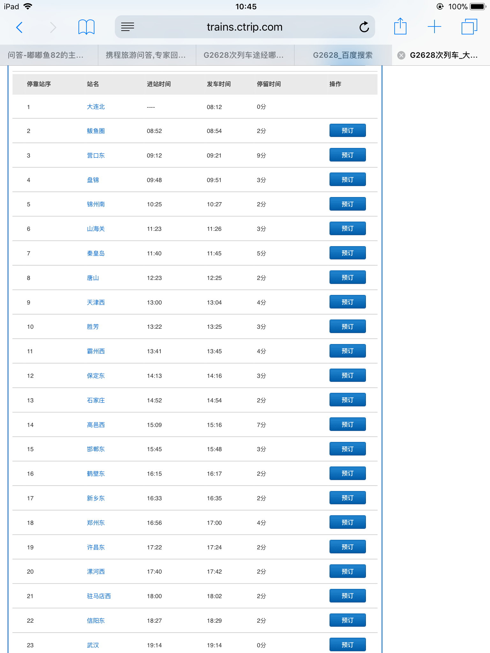Open the bookmarks book icon
Screen dimensions: 490x653
tap(86, 27)
